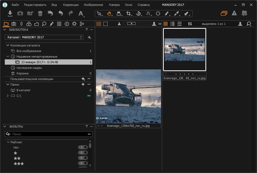The width and height of the screenshot is (257, 173).
Task: Click the exposure warning triangle icon
Action: coord(234,14)
